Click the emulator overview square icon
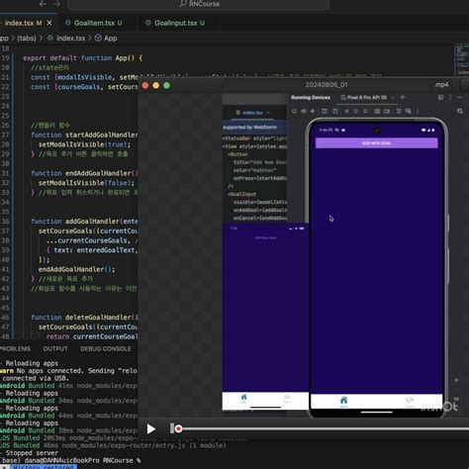The width and height of the screenshot is (469, 469). tap(365, 111)
